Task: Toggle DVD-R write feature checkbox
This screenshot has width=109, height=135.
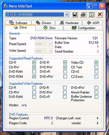Action: point(65,88)
